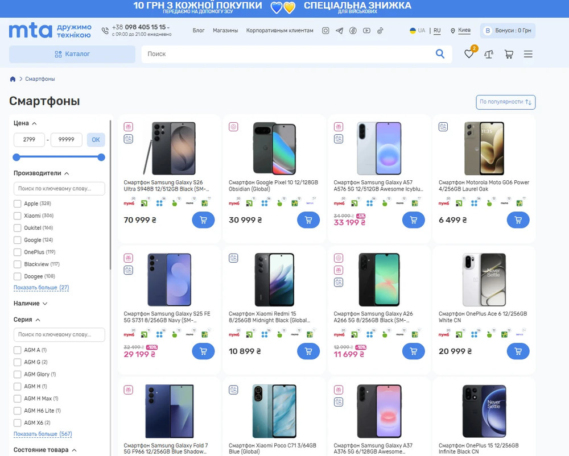Apply price range with OK button

96,140
